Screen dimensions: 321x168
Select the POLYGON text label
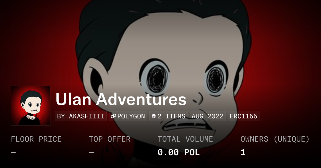131,116
